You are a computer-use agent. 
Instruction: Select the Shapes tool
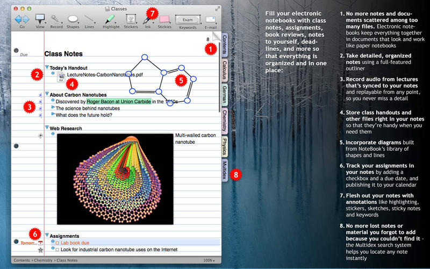tap(73, 19)
